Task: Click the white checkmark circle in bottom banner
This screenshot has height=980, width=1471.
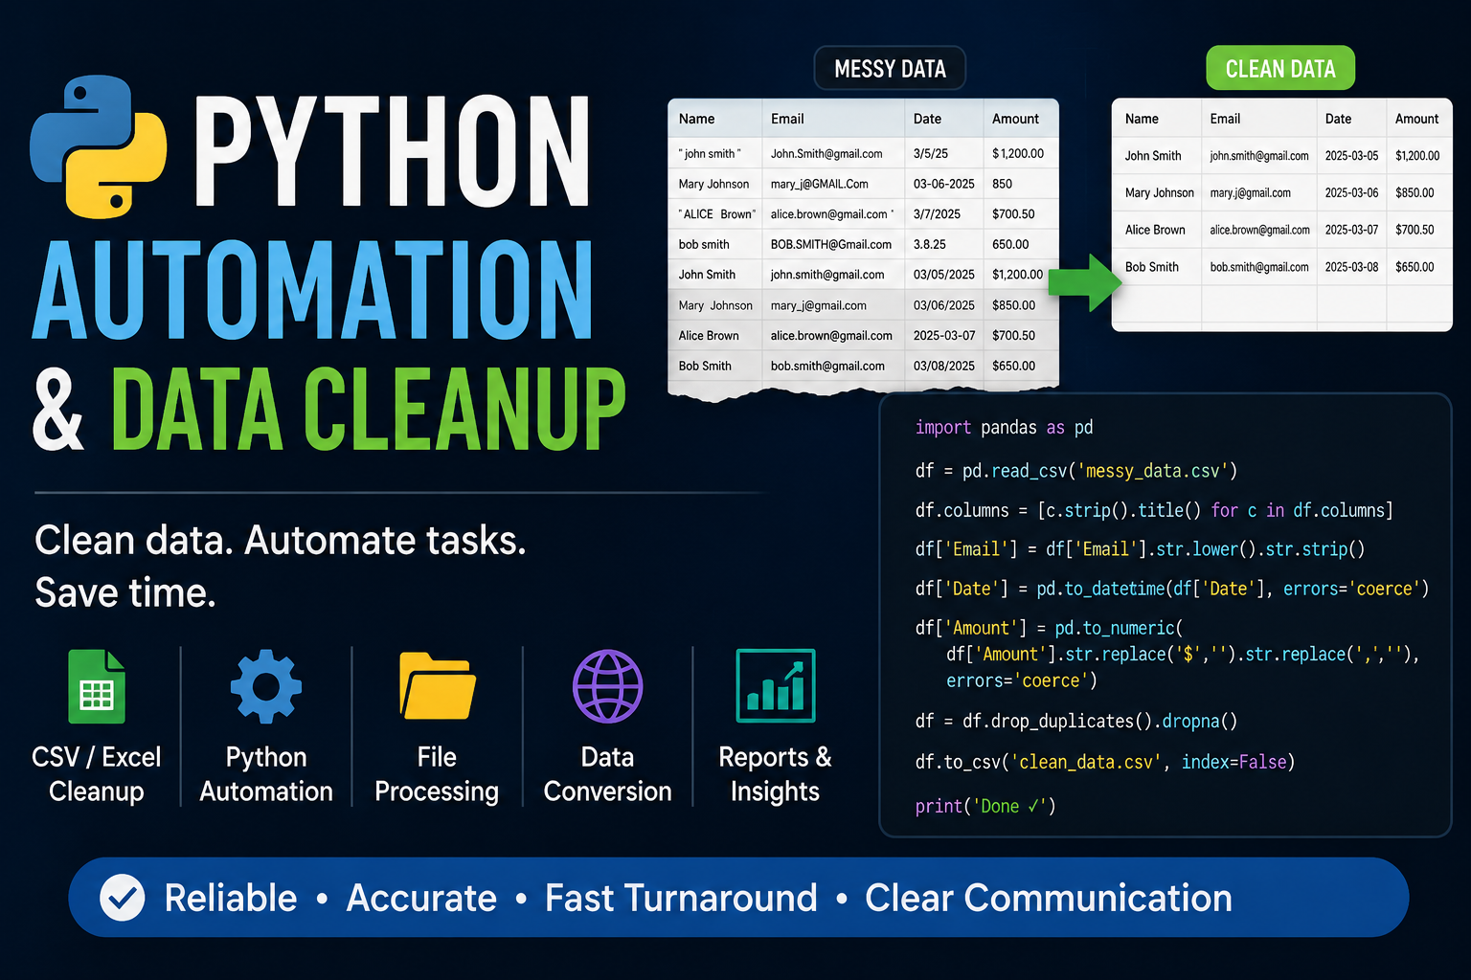Action: [x=123, y=898]
